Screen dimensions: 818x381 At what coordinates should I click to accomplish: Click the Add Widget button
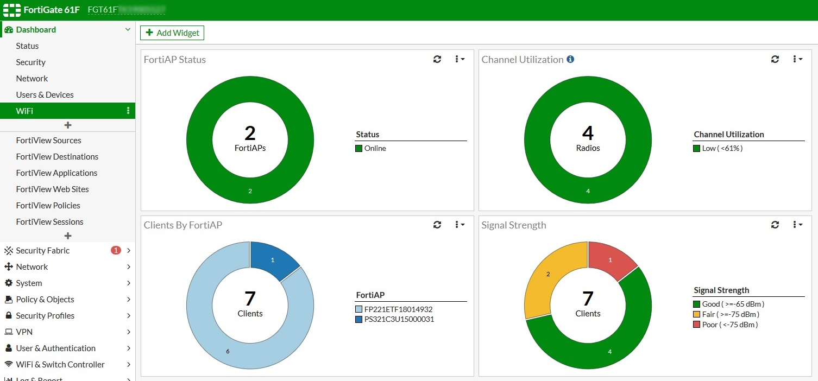coord(172,33)
